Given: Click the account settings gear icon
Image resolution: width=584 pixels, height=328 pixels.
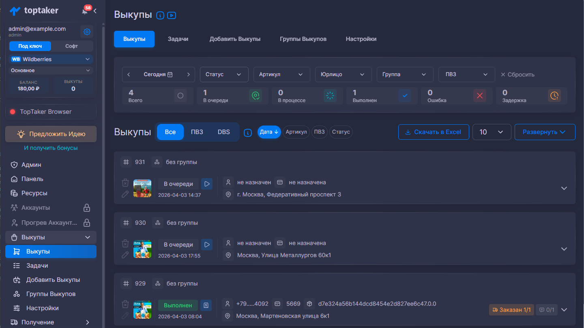Looking at the screenshot, I should click(x=87, y=32).
